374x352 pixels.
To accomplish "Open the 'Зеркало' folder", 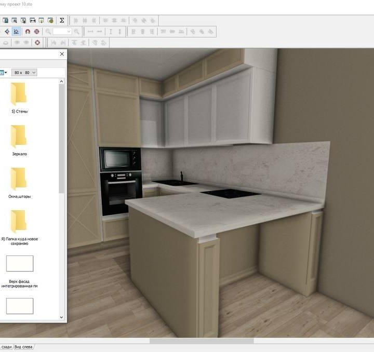I will click(19, 139).
